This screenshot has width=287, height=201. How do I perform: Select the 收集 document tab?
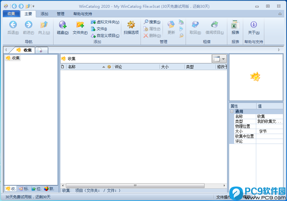tap(24, 50)
